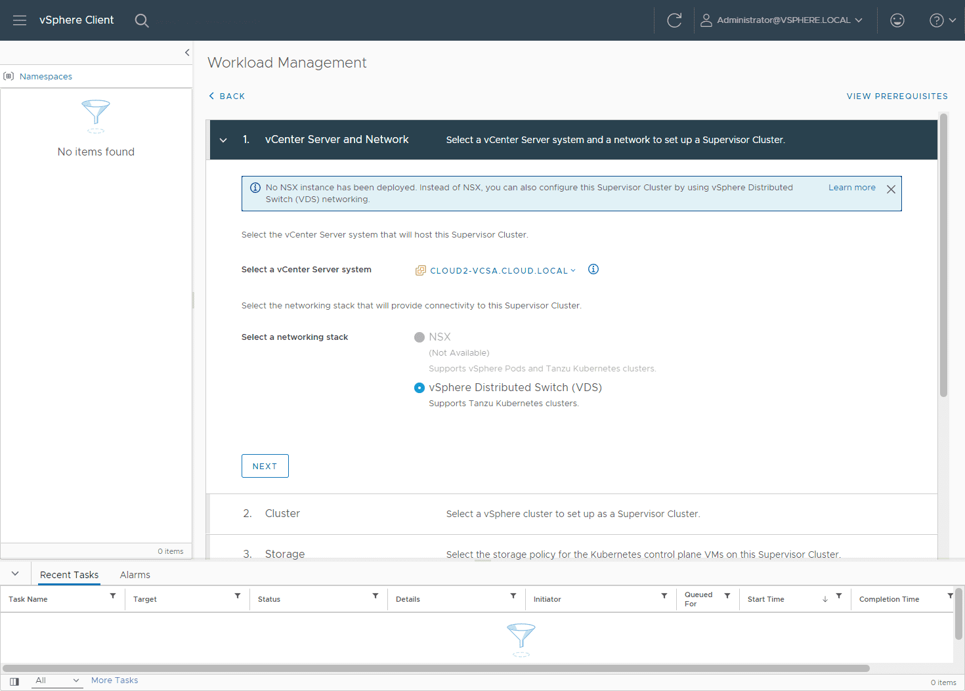The image size is (965, 691).
Task: Click the tasks panel vertical scrollbar
Action: (958, 614)
